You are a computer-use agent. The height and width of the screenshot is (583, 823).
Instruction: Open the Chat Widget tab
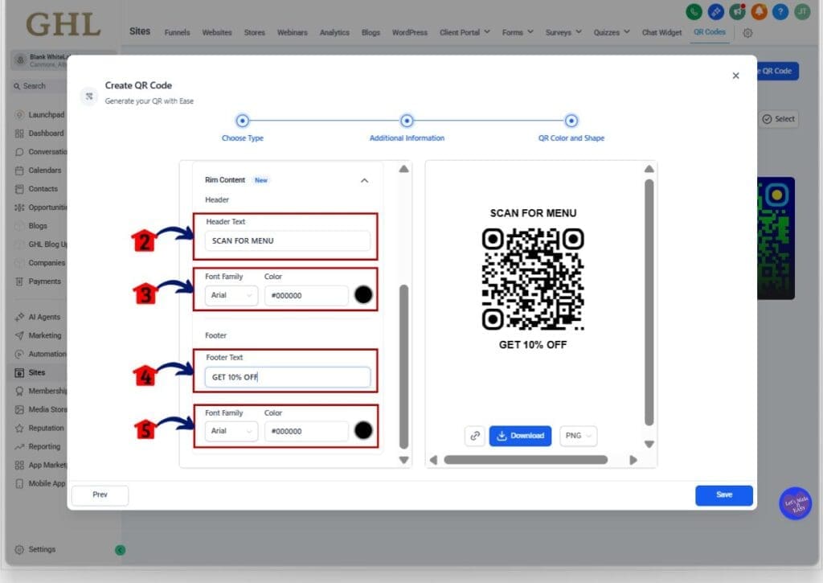click(662, 32)
